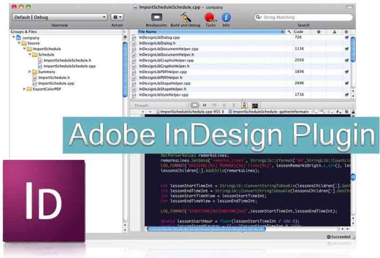This screenshot has height=258, width=380.
Task: Collapse the Schedule folder triangle
Action: click(29, 54)
